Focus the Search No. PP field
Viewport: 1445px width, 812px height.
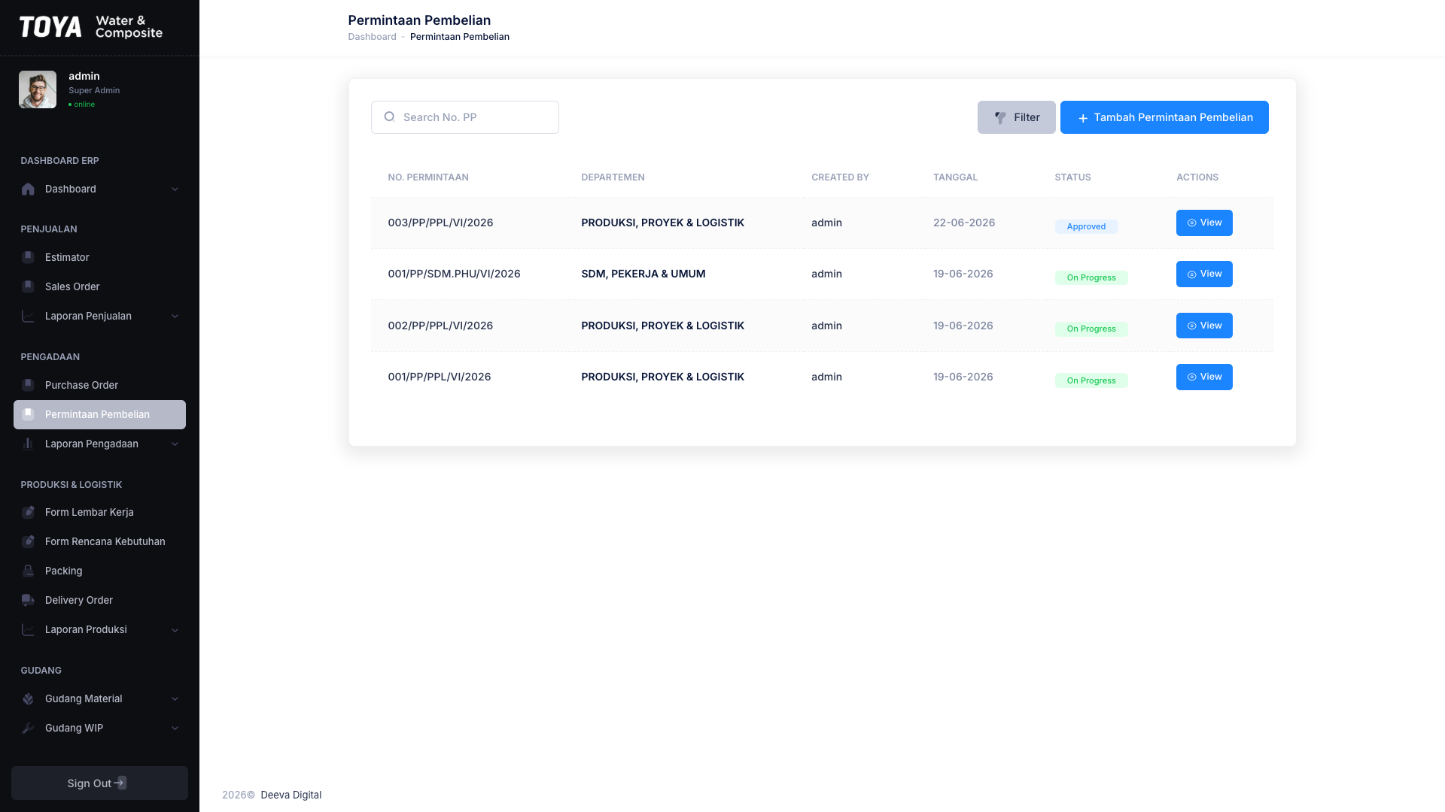pos(465,117)
